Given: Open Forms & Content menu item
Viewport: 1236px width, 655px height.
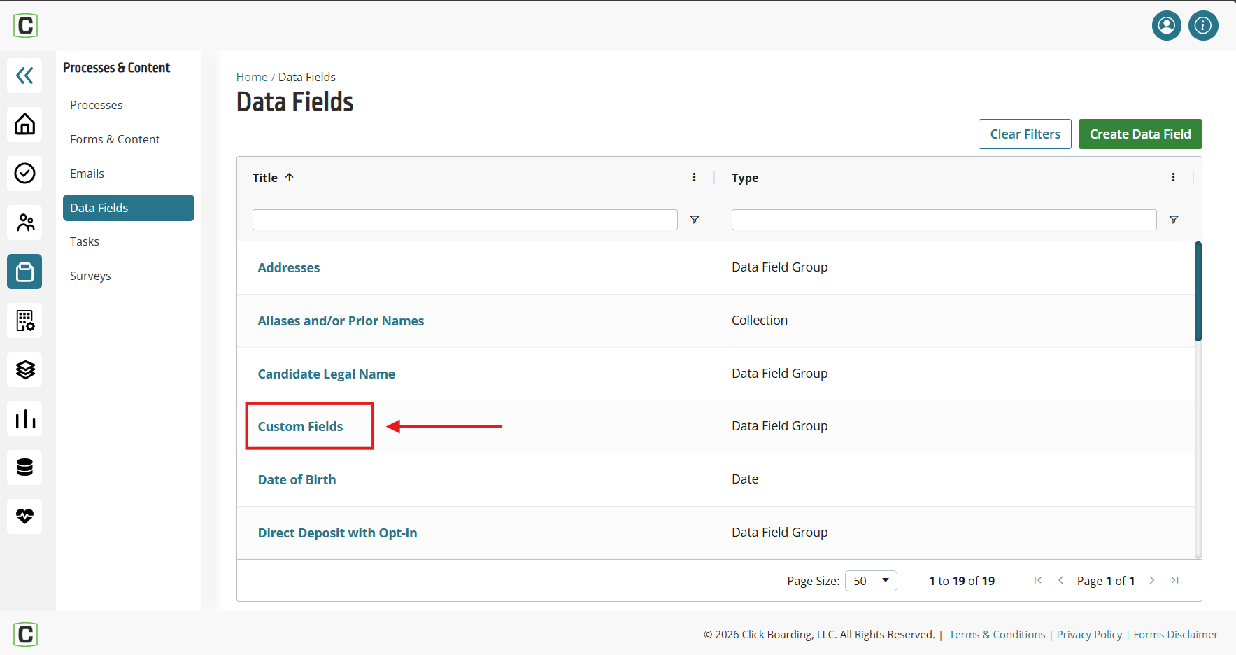Looking at the screenshot, I should [x=115, y=139].
